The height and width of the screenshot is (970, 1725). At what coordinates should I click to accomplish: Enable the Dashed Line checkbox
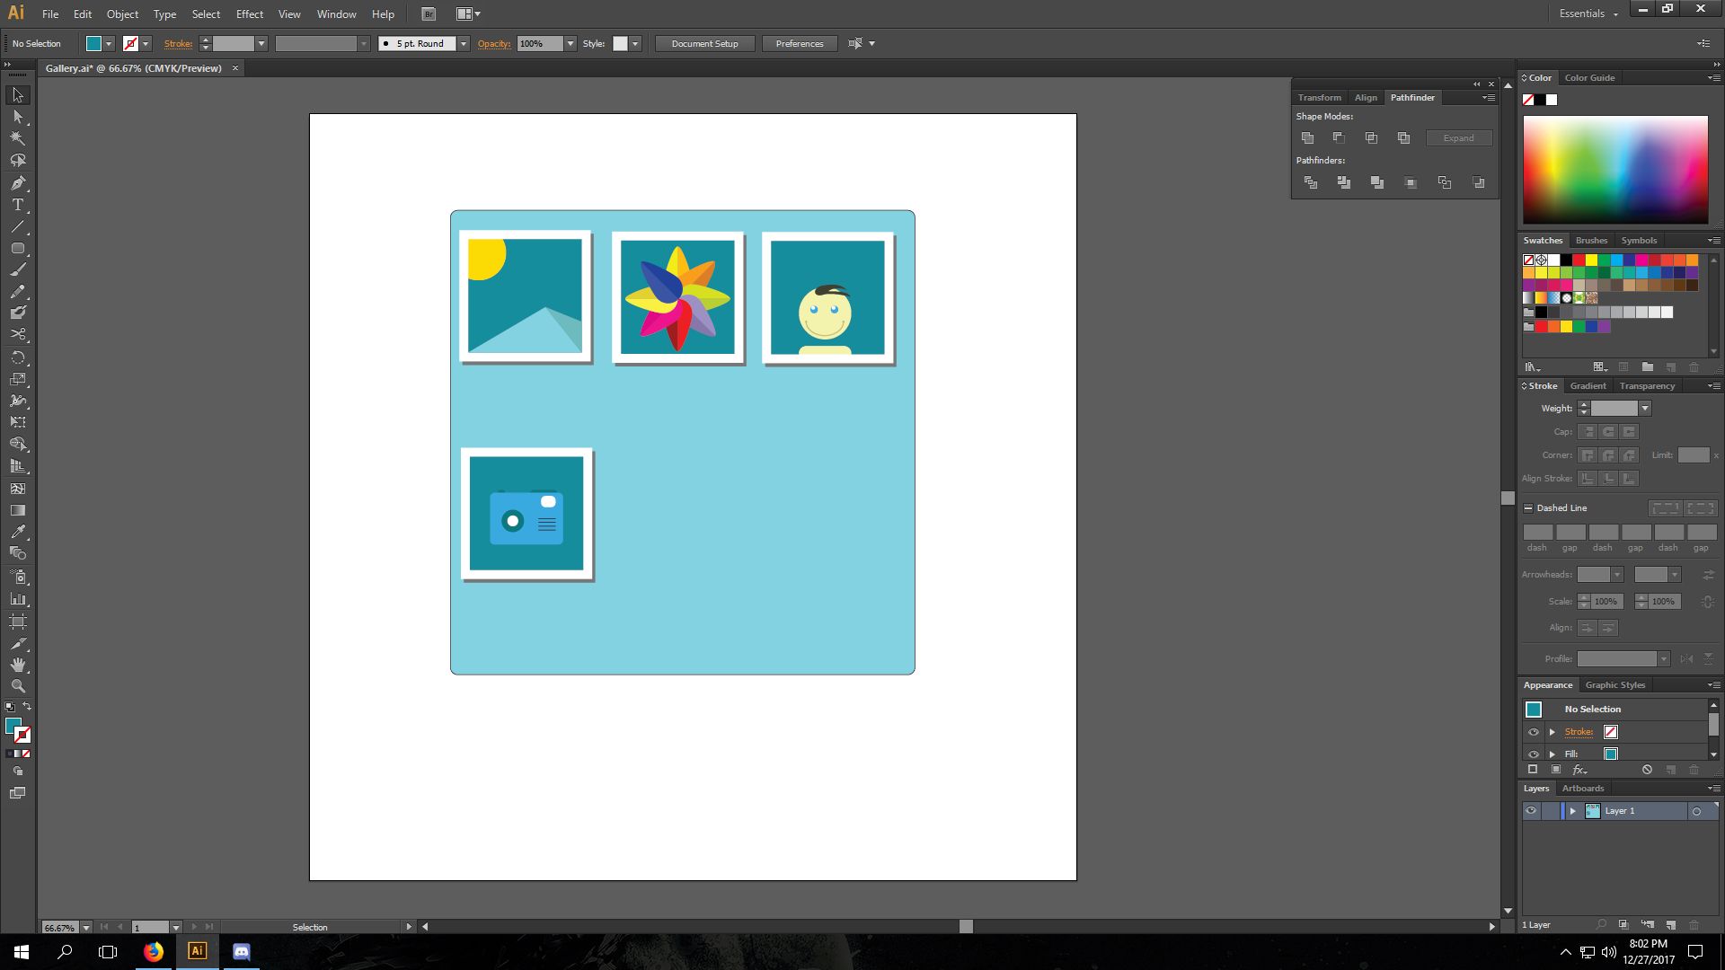(x=1528, y=508)
